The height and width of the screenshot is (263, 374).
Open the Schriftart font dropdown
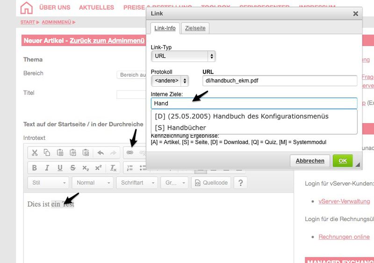pyautogui.click(x=137, y=183)
